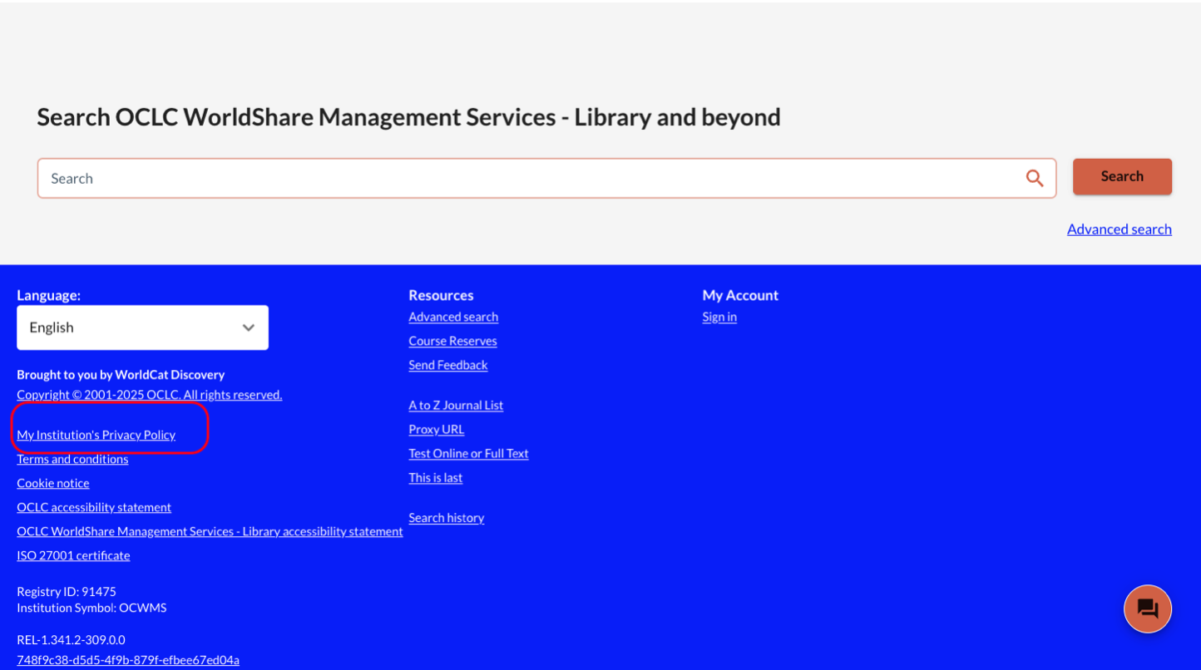Open Advanced search link below Search button
This screenshot has width=1201, height=670.
point(1119,229)
